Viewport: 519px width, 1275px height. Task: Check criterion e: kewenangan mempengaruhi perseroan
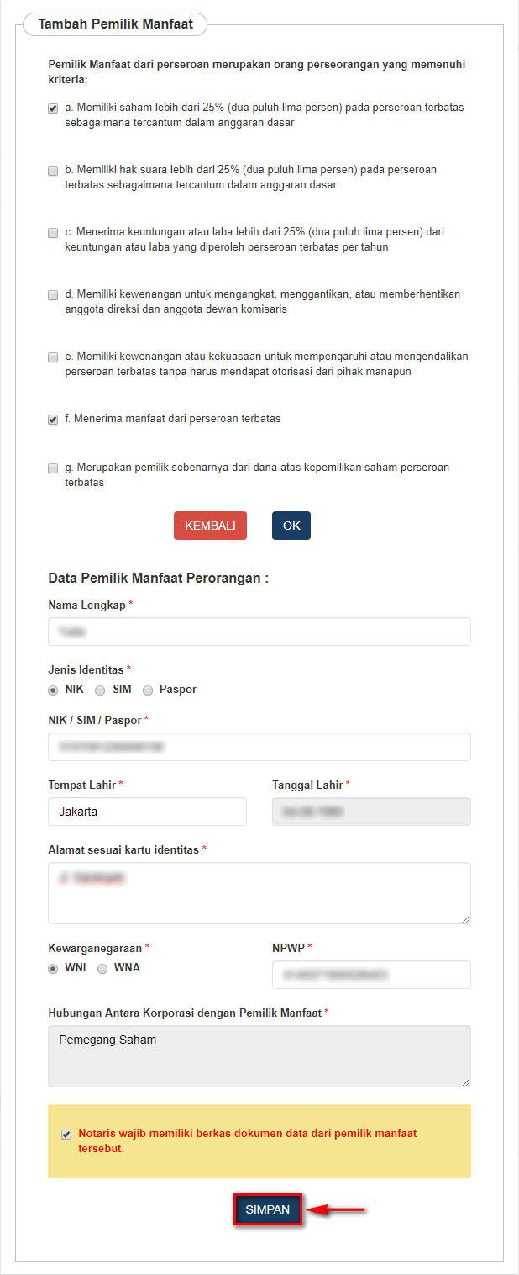tap(53, 357)
